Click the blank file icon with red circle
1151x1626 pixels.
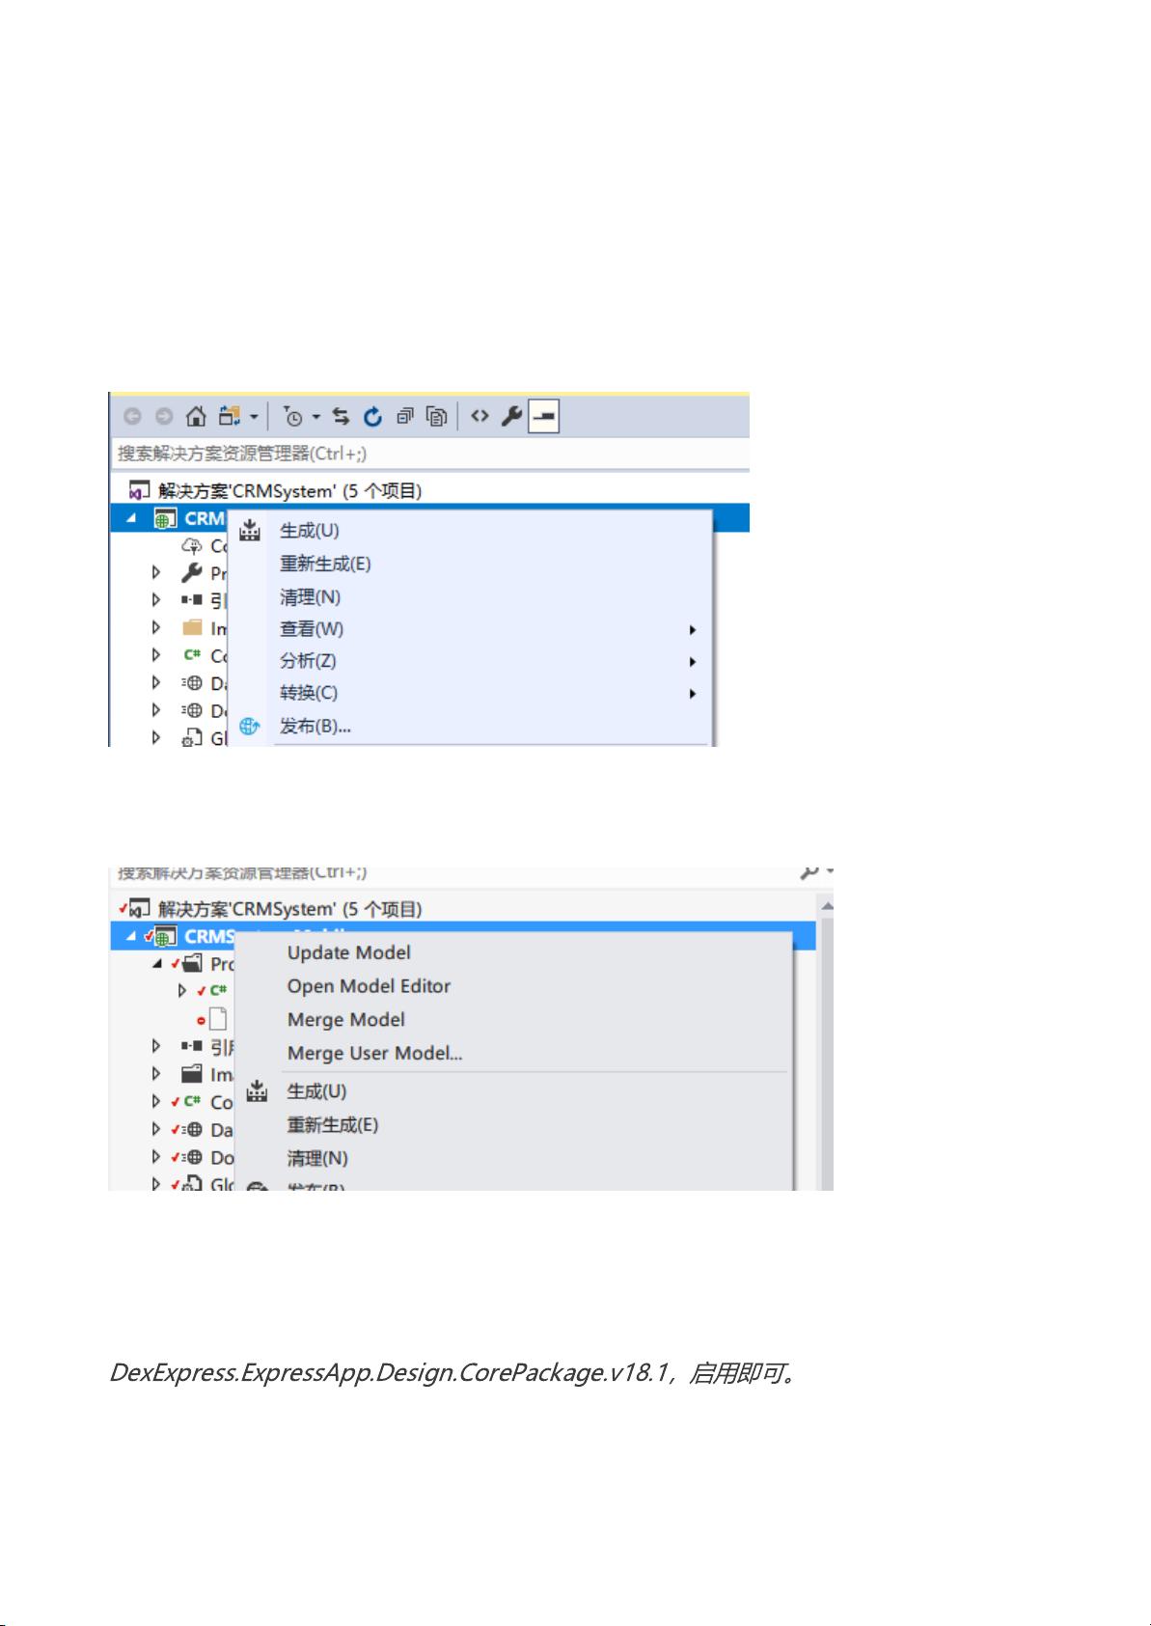click(x=217, y=1019)
